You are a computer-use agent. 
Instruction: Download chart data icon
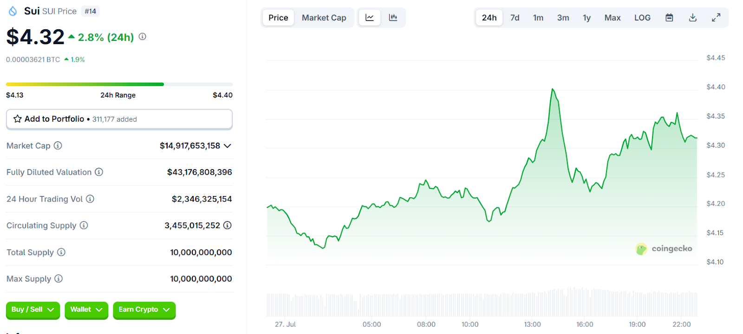coord(692,18)
